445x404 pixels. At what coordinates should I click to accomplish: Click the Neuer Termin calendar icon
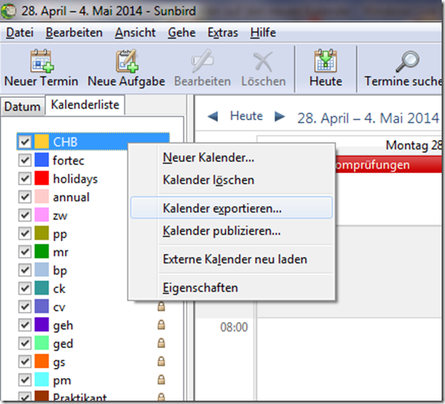point(42,60)
